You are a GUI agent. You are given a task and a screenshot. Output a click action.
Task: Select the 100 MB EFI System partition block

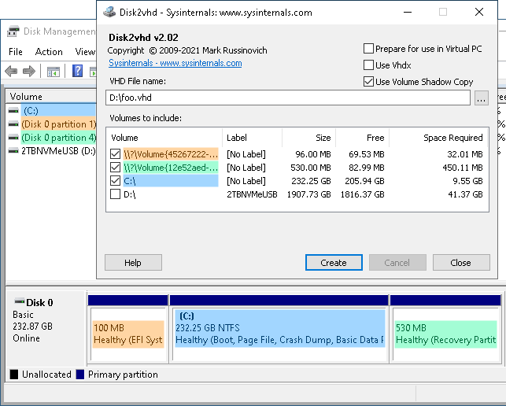coord(128,334)
